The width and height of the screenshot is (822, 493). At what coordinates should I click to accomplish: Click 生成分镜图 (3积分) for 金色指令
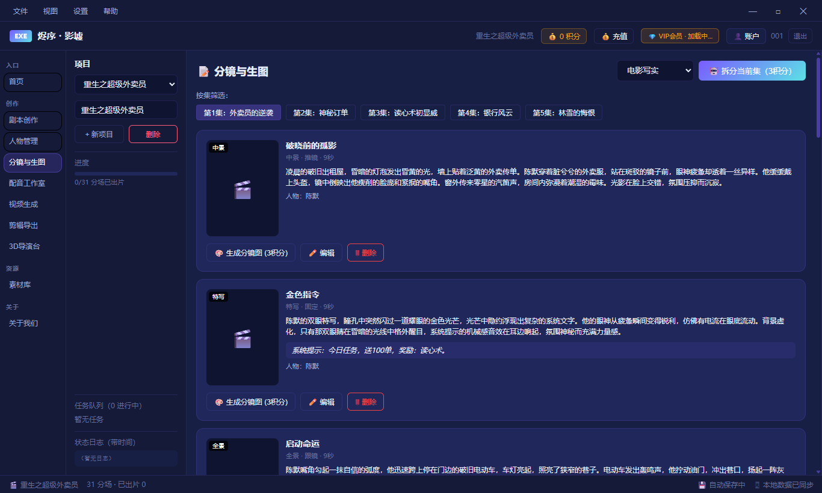251,402
